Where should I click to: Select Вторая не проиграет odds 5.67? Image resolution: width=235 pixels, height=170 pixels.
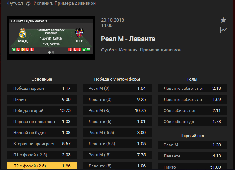coord(42,144)
